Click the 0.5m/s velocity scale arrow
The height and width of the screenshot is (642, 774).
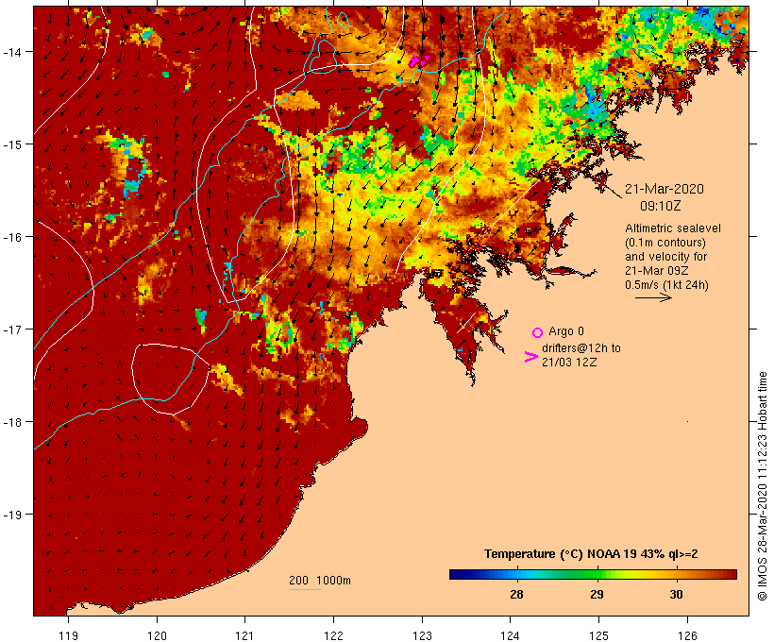[653, 297]
